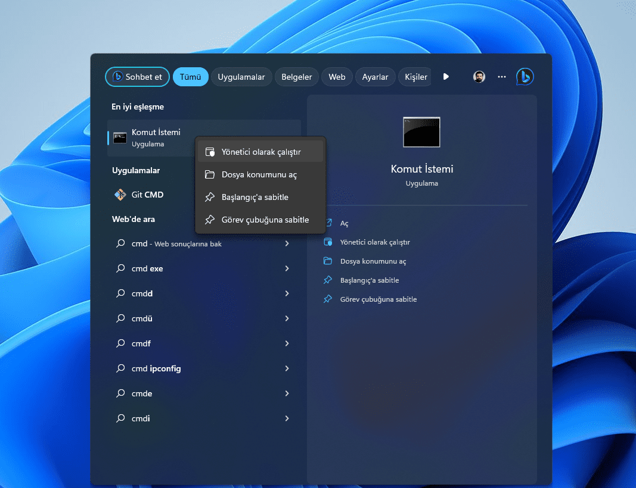Switch to the Uygulamalar filter tab

click(x=241, y=77)
